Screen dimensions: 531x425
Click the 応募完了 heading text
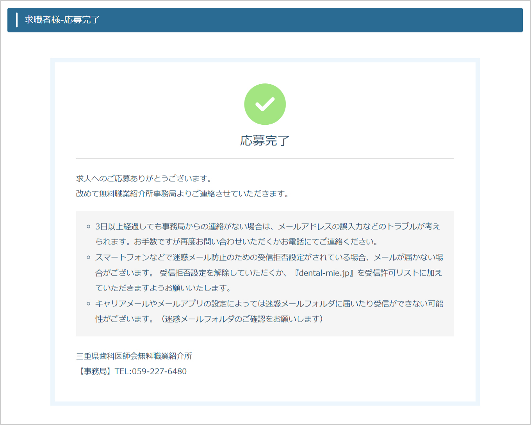tap(265, 141)
